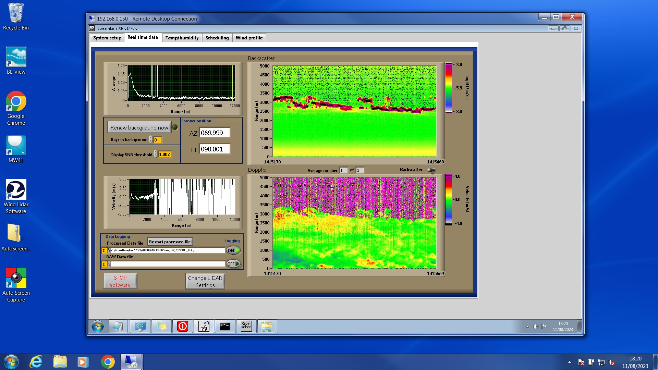Switch to the Wind profile tab

pyautogui.click(x=249, y=38)
